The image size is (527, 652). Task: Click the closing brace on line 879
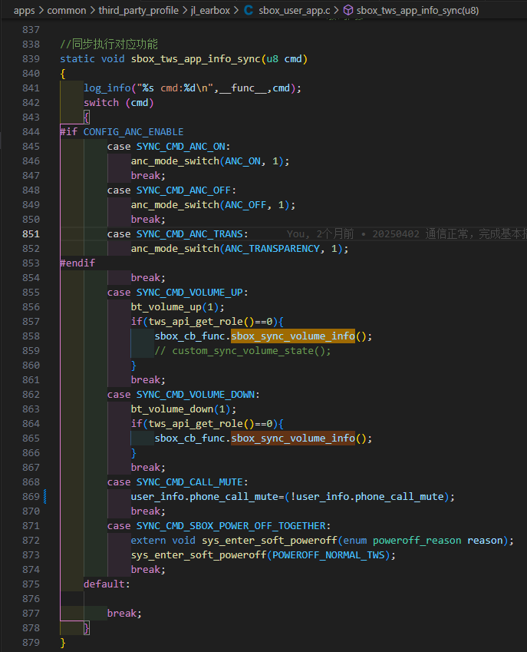coord(63,643)
